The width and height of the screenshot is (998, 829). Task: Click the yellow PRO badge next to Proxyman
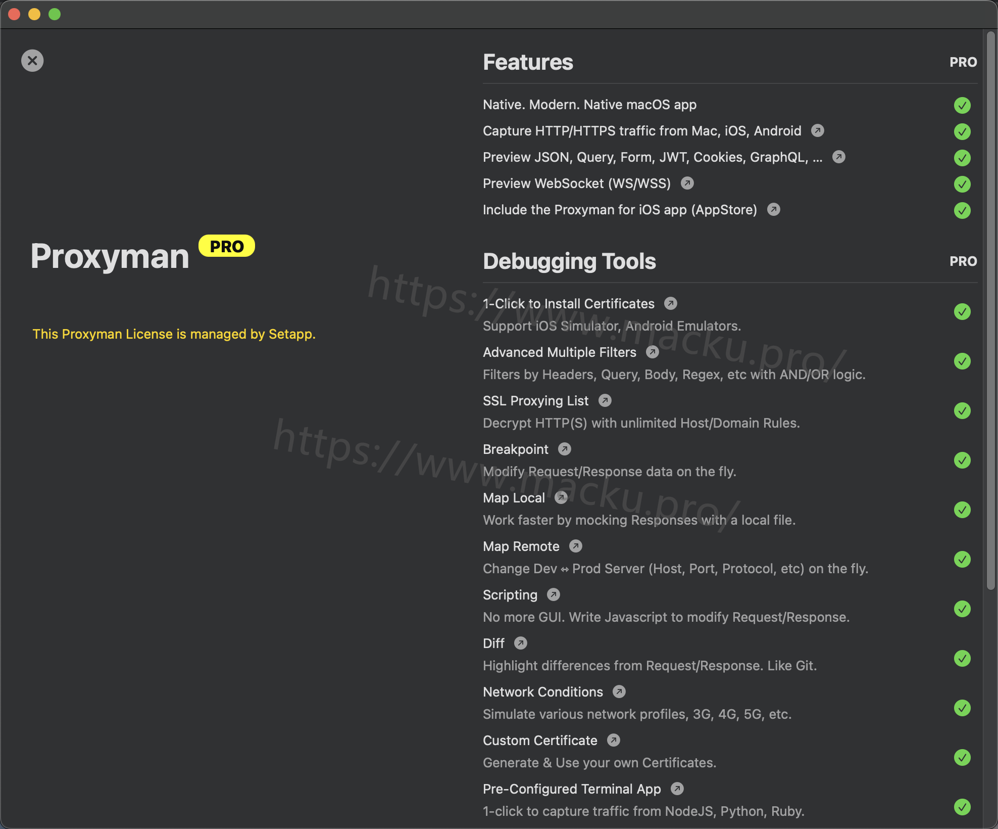pos(227,246)
